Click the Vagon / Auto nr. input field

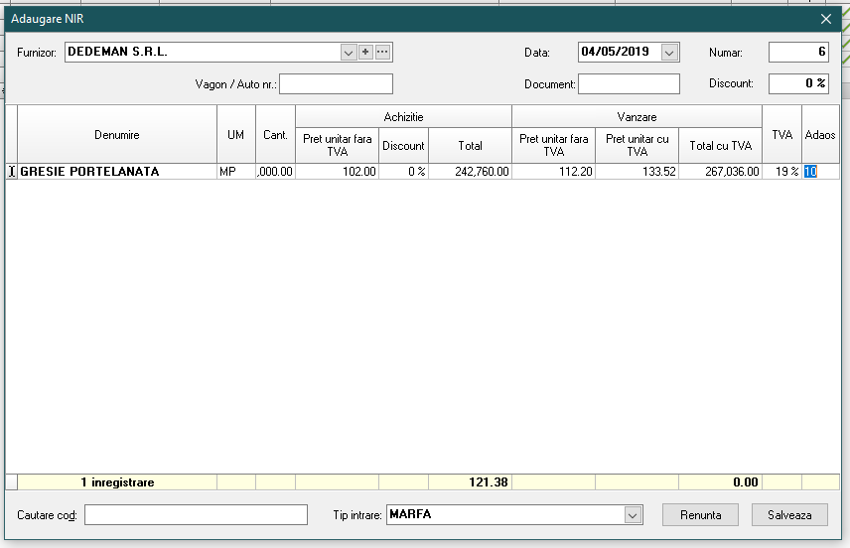pos(336,84)
